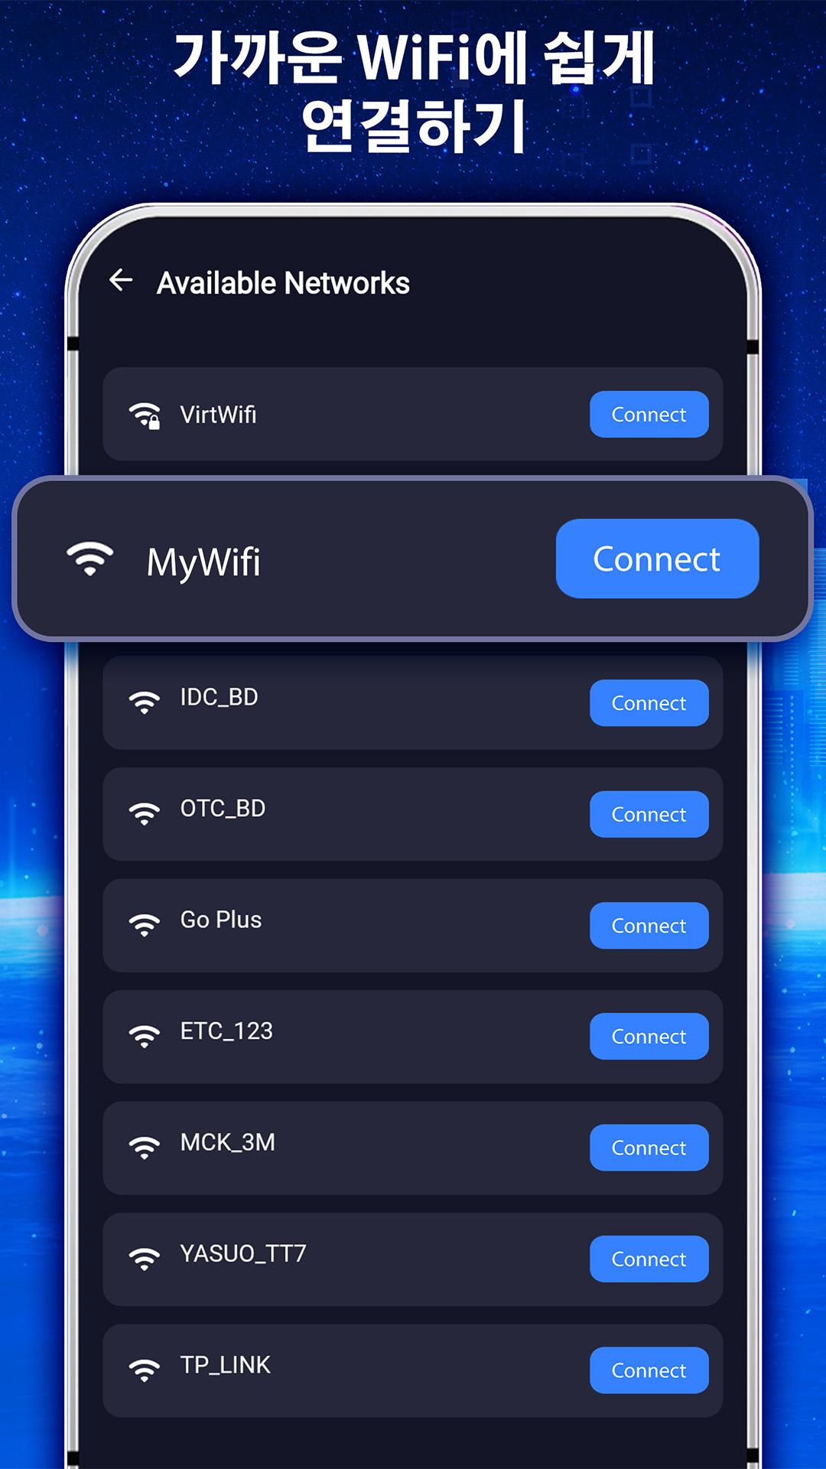Connect to the Go Plus network
This screenshot has width=826, height=1469.
(x=649, y=926)
